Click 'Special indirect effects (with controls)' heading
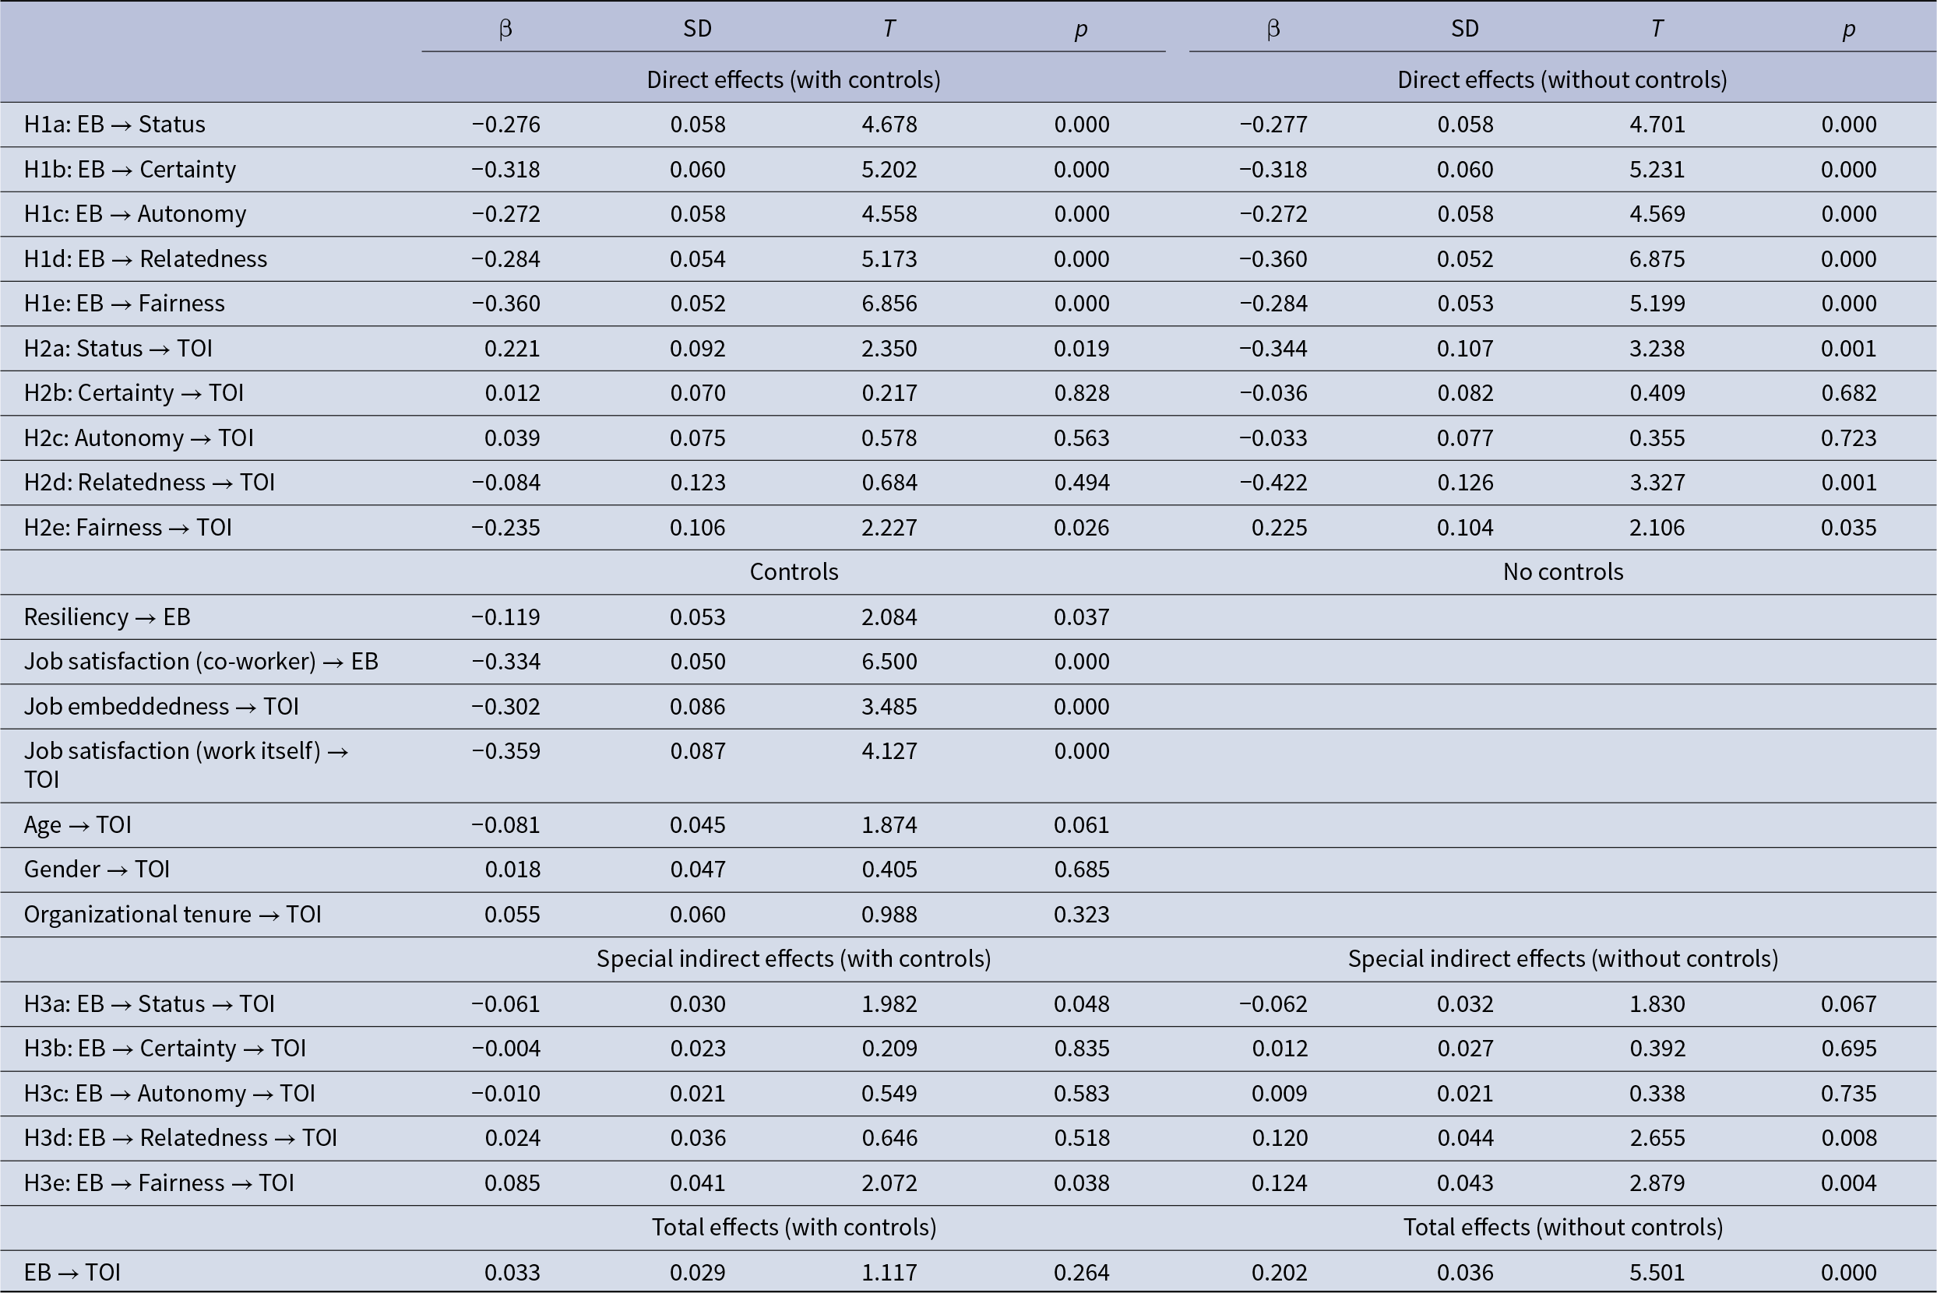The image size is (1937, 1293). coord(793,958)
